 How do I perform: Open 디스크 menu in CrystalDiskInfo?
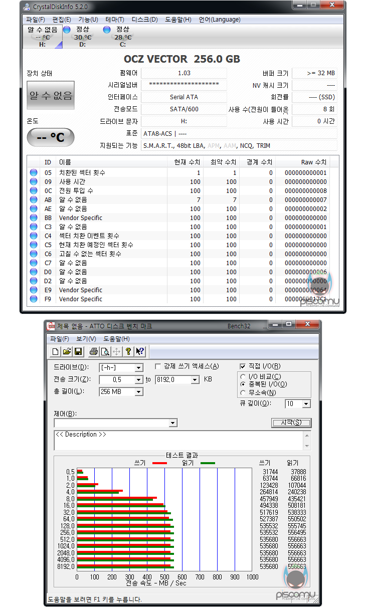coord(144,20)
